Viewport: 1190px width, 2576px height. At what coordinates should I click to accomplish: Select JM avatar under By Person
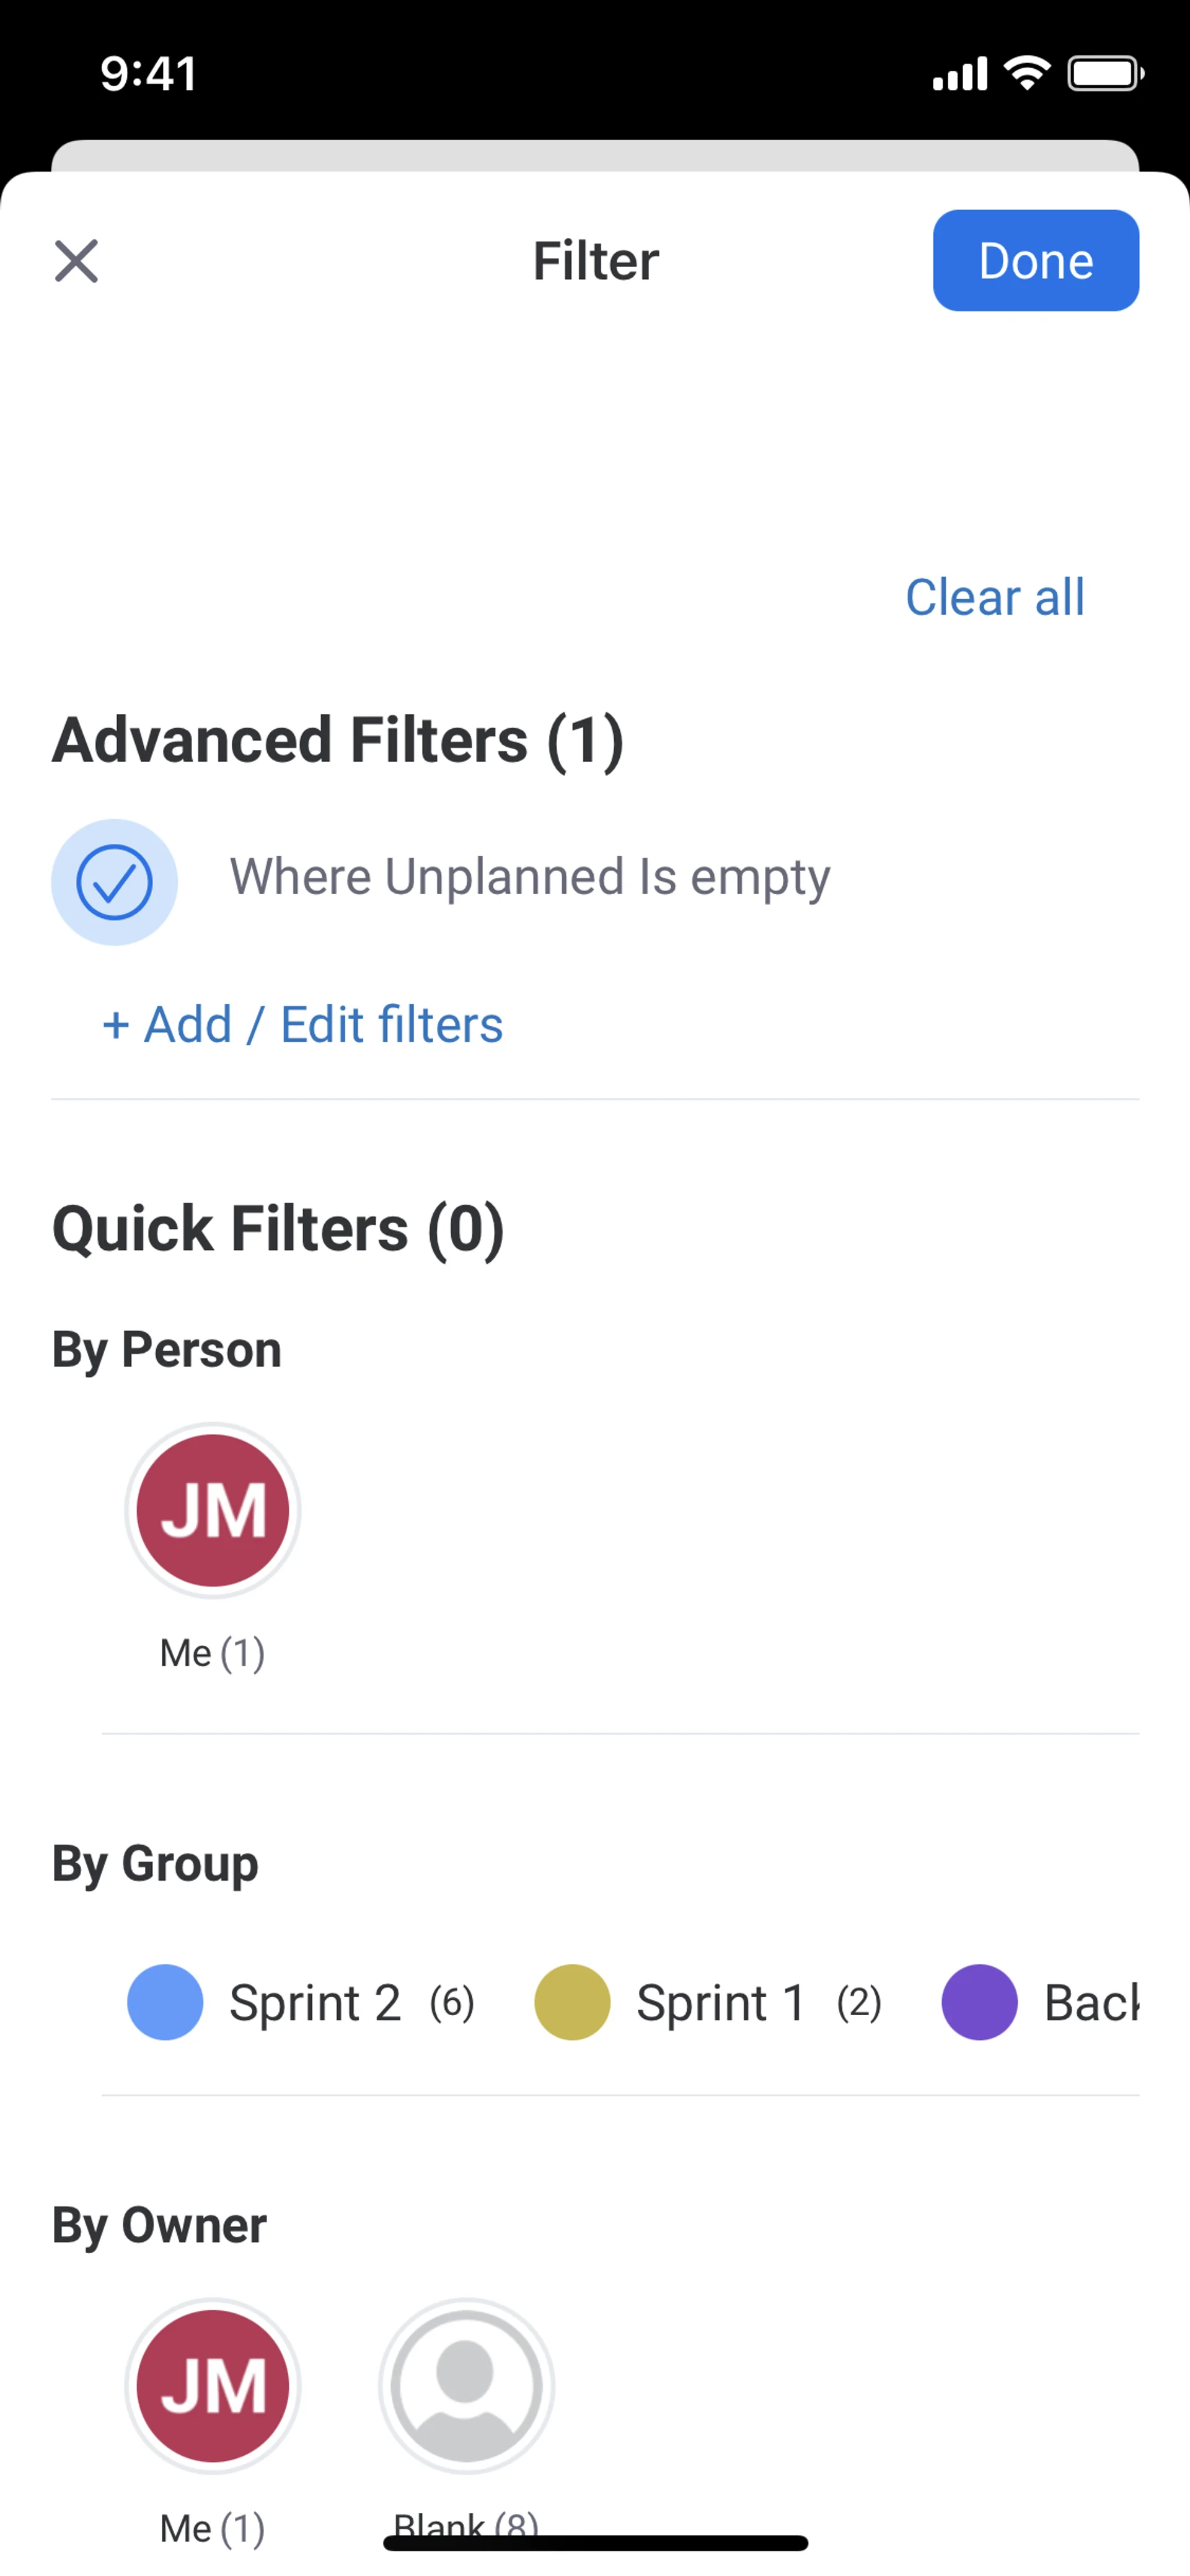coord(213,1510)
